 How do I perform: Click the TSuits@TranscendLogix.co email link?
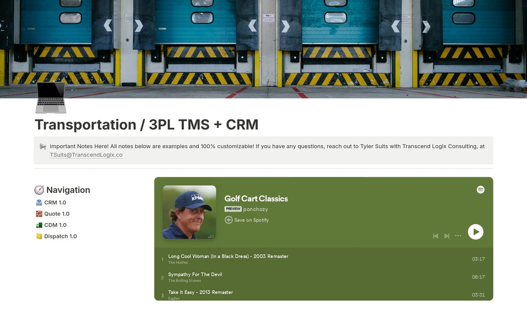click(86, 155)
